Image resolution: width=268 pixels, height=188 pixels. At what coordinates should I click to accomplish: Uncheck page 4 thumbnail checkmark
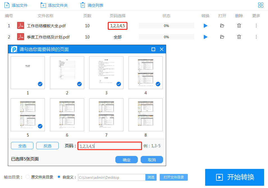click(158, 84)
